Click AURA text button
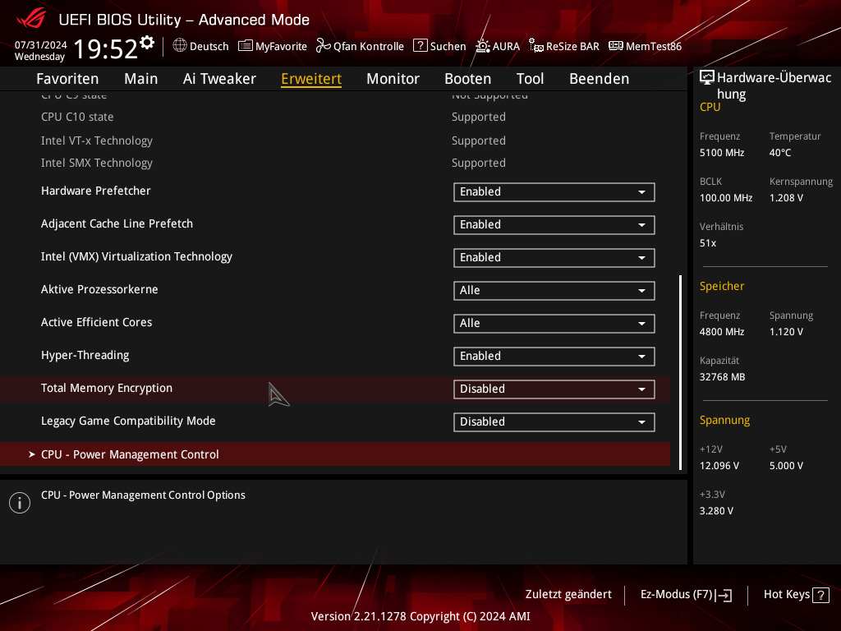Viewport: 841px width, 631px height. point(506,46)
